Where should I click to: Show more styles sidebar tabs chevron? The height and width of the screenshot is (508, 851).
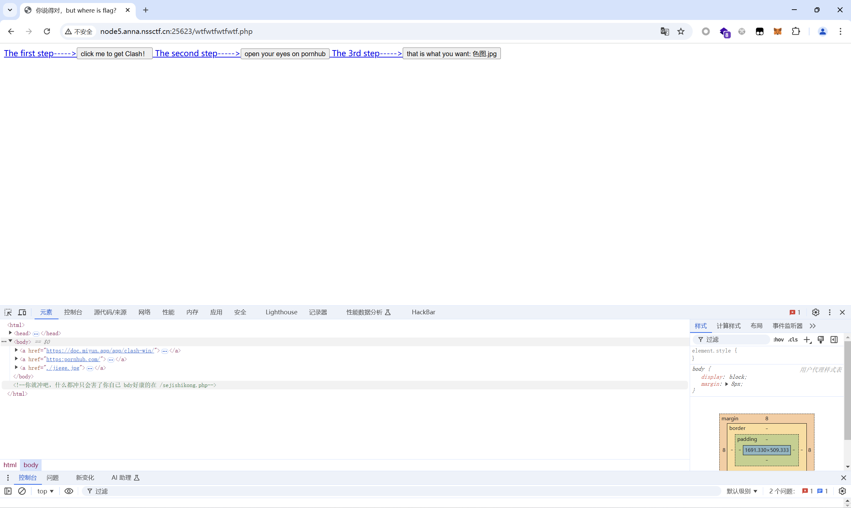tap(813, 326)
